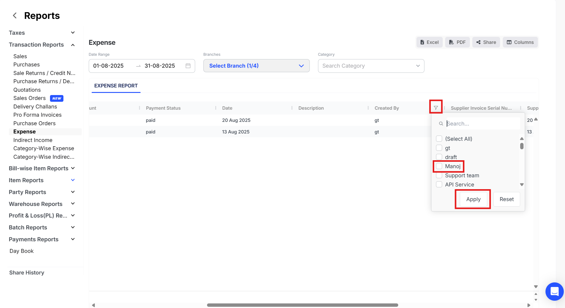Check the Manoj filter option
The image size is (565, 308).
click(x=439, y=166)
